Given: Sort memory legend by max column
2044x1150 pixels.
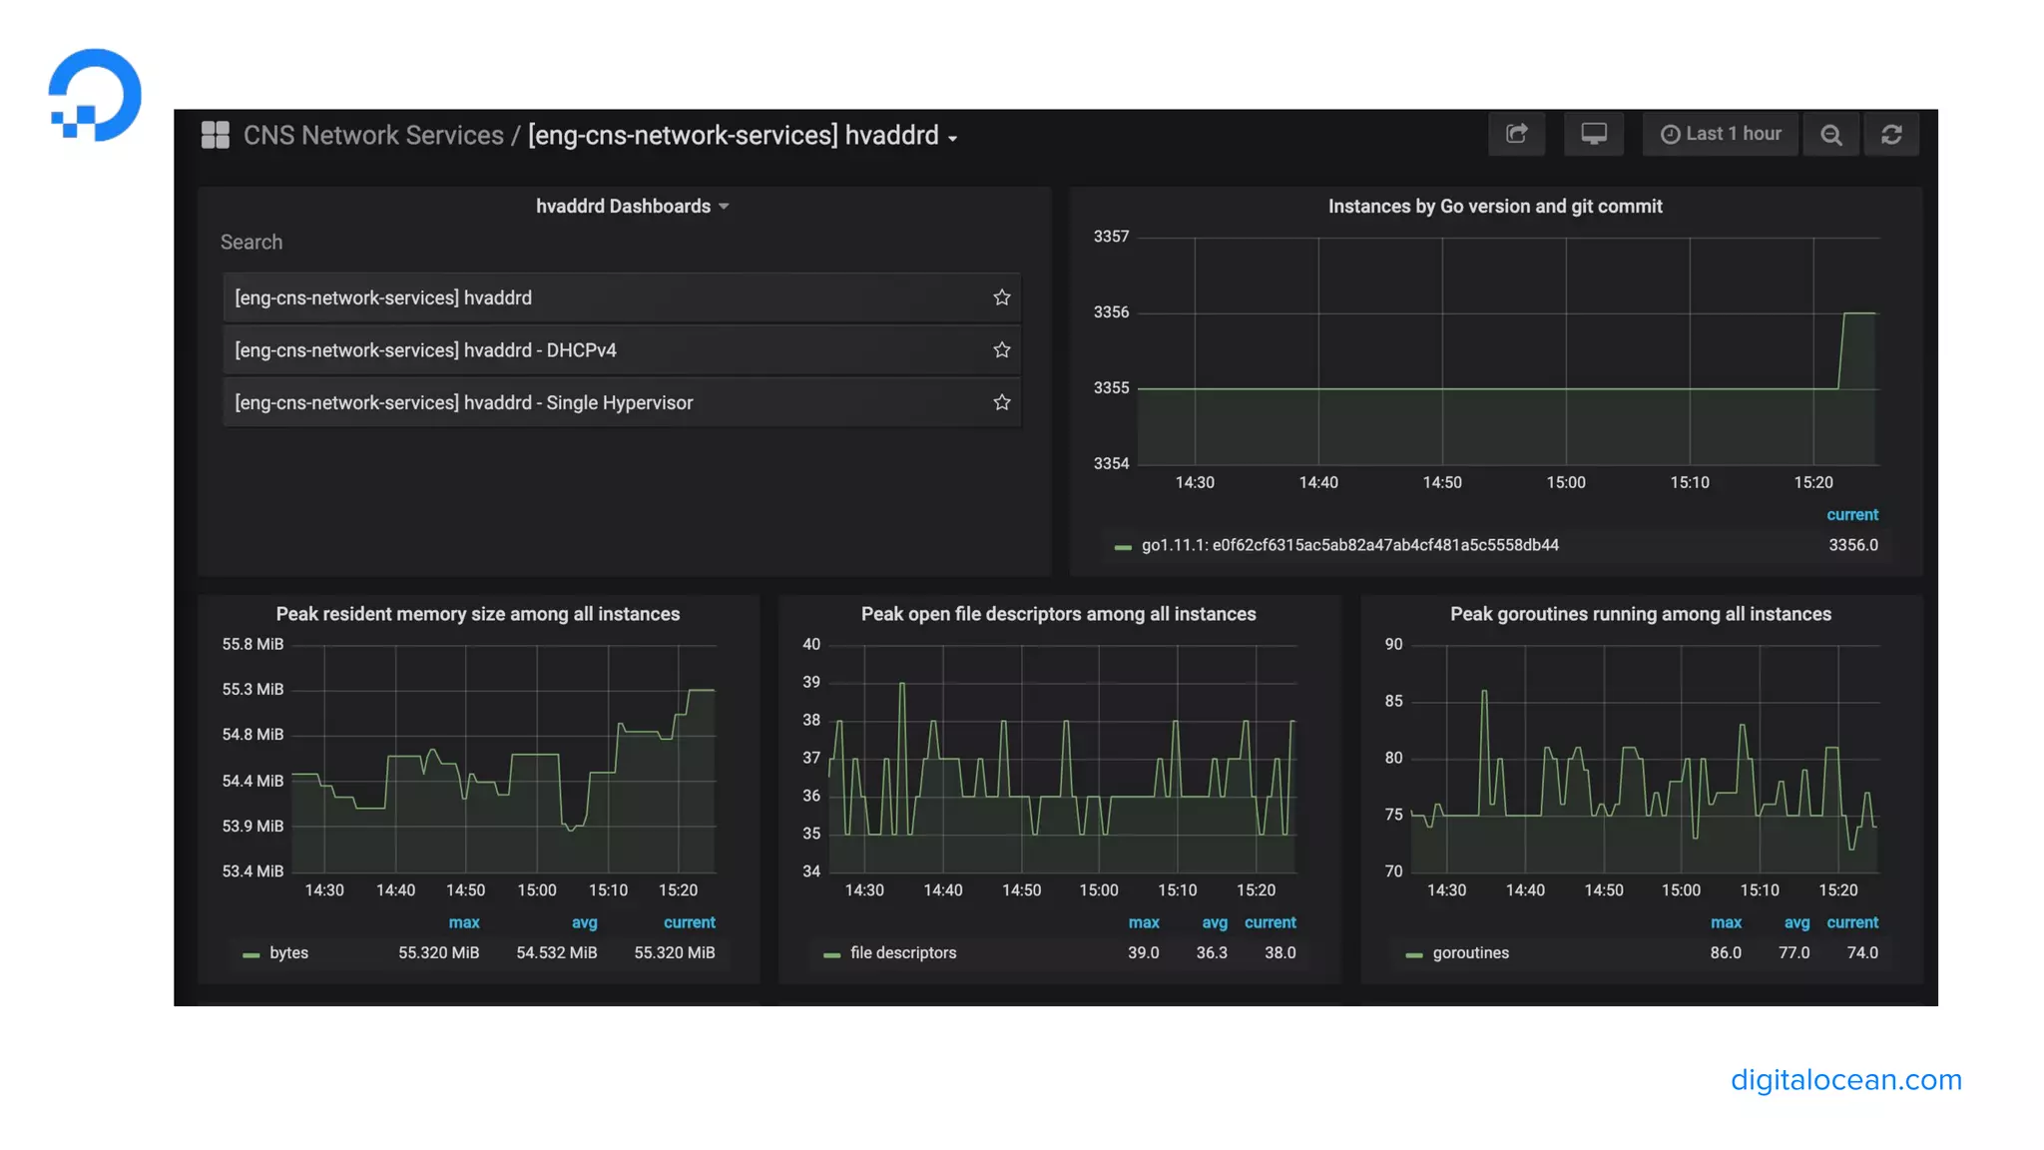Looking at the screenshot, I should tap(463, 922).
